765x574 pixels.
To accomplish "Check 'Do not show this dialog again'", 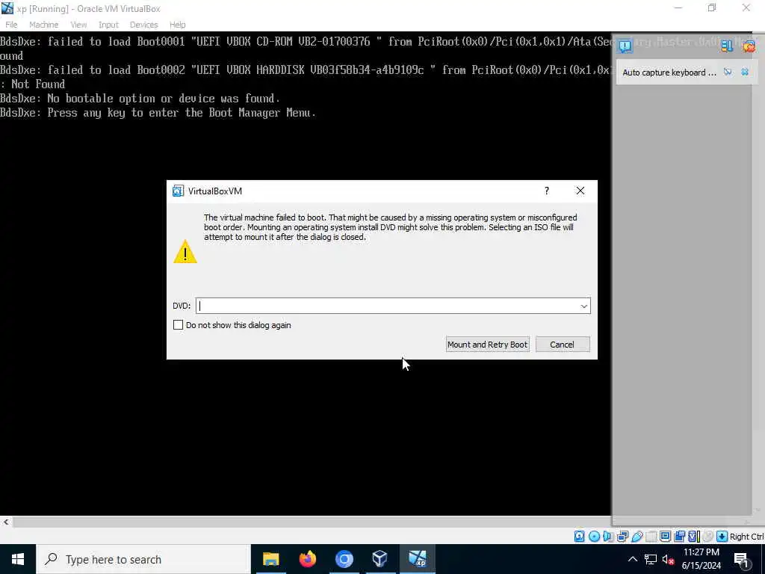I will 178,325.
